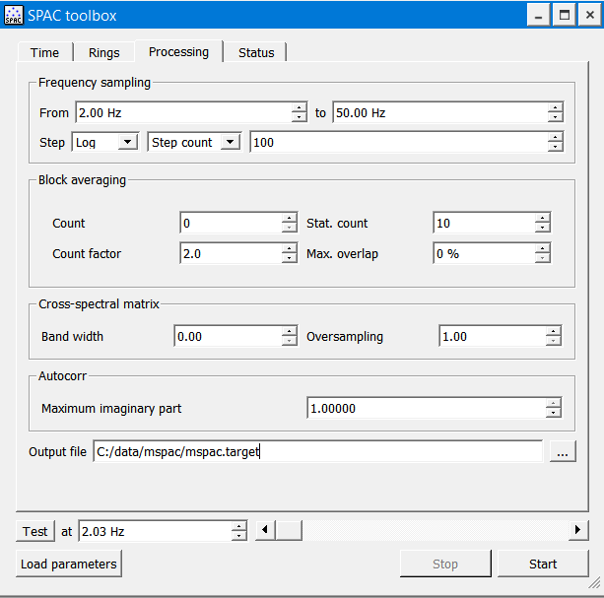Click the Start button

(x=543, y=564)
